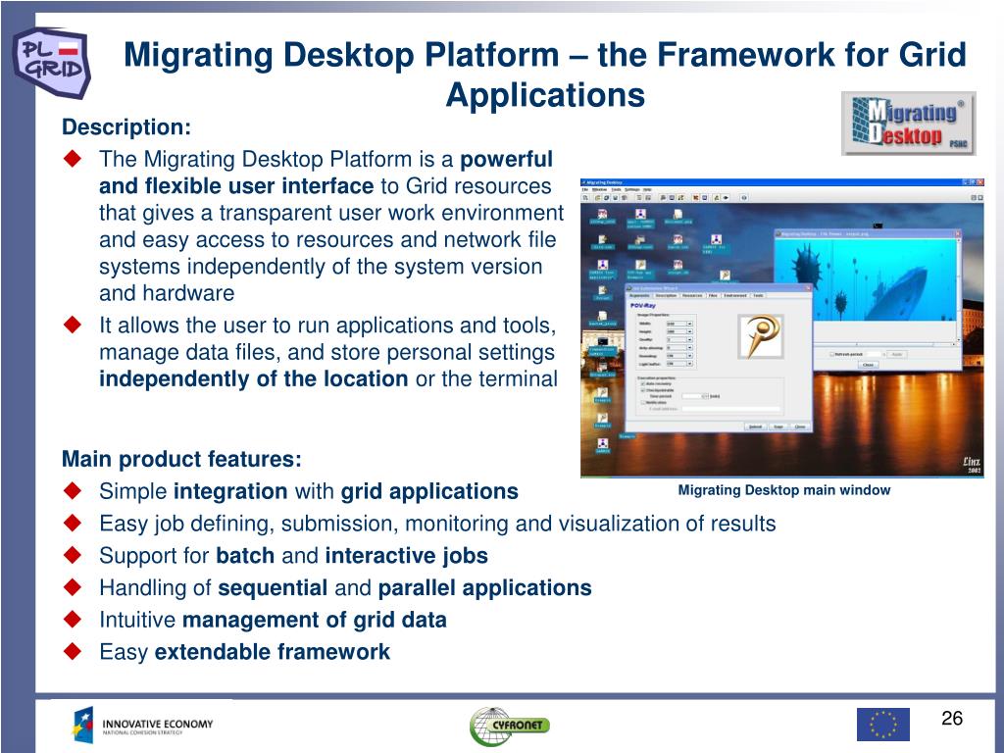Click Close button beside Save in wizard
Viewport: 1004px width, 753px height.
(800, 427)
